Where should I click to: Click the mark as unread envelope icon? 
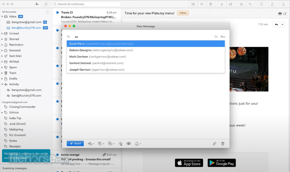click(x=230, y=4)
